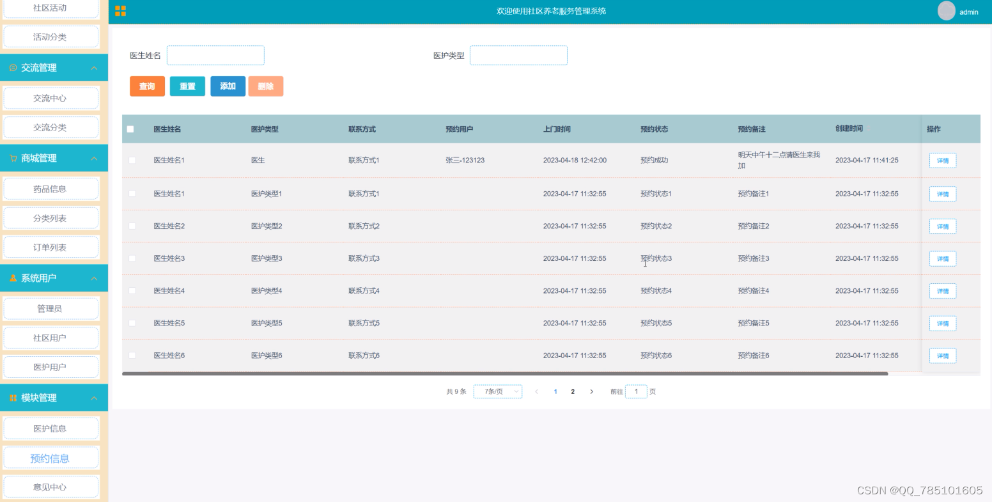Go to page 1 in pagination
This screenshot has width=992, height=502.
click(555, 391)
